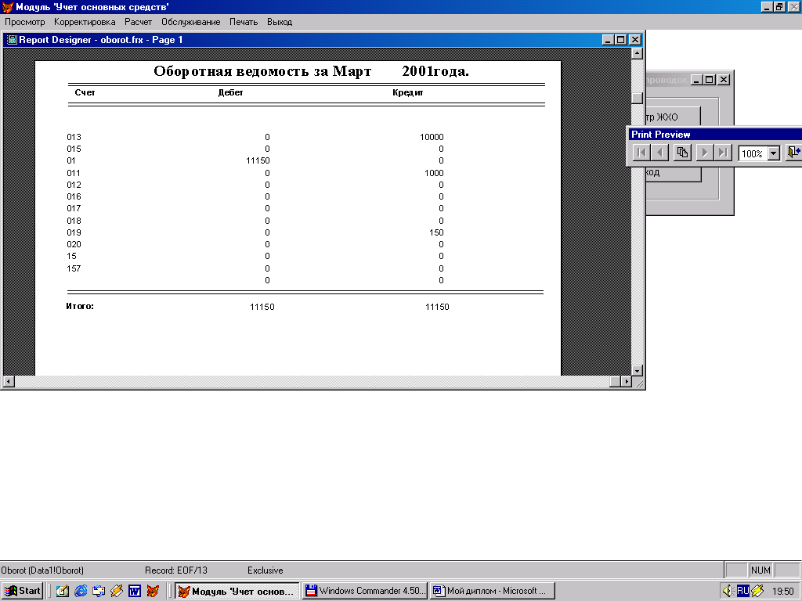Click the horizontal scrollbar left arrow
Image resolution: width=802 pixels, height=601 pixels.
coord(9,381)
